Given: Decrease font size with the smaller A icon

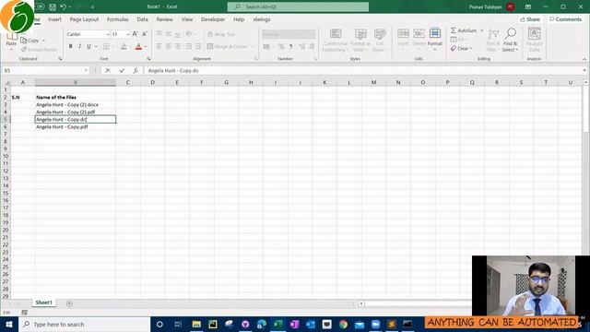Looking at the screenshot, I should tap(144, 34).
